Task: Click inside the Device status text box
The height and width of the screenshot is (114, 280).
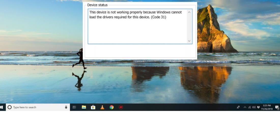Action: 140,26
